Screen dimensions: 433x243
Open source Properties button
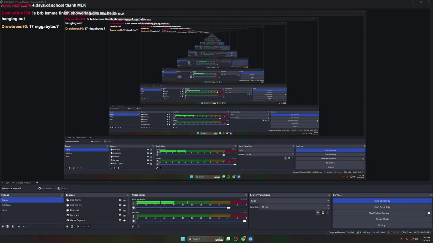[x=45, y=188]
